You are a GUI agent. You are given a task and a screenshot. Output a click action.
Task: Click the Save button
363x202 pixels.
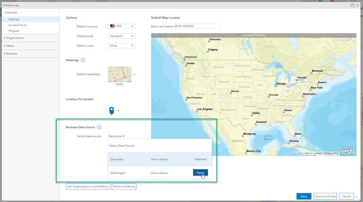point(304,196)
